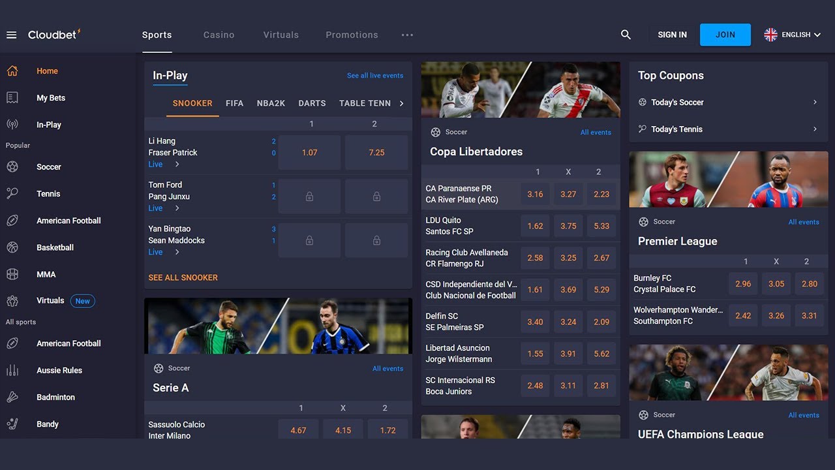
Task: Click locked odds 1 for Tom Ford
Action: click(x=309, y=196)
